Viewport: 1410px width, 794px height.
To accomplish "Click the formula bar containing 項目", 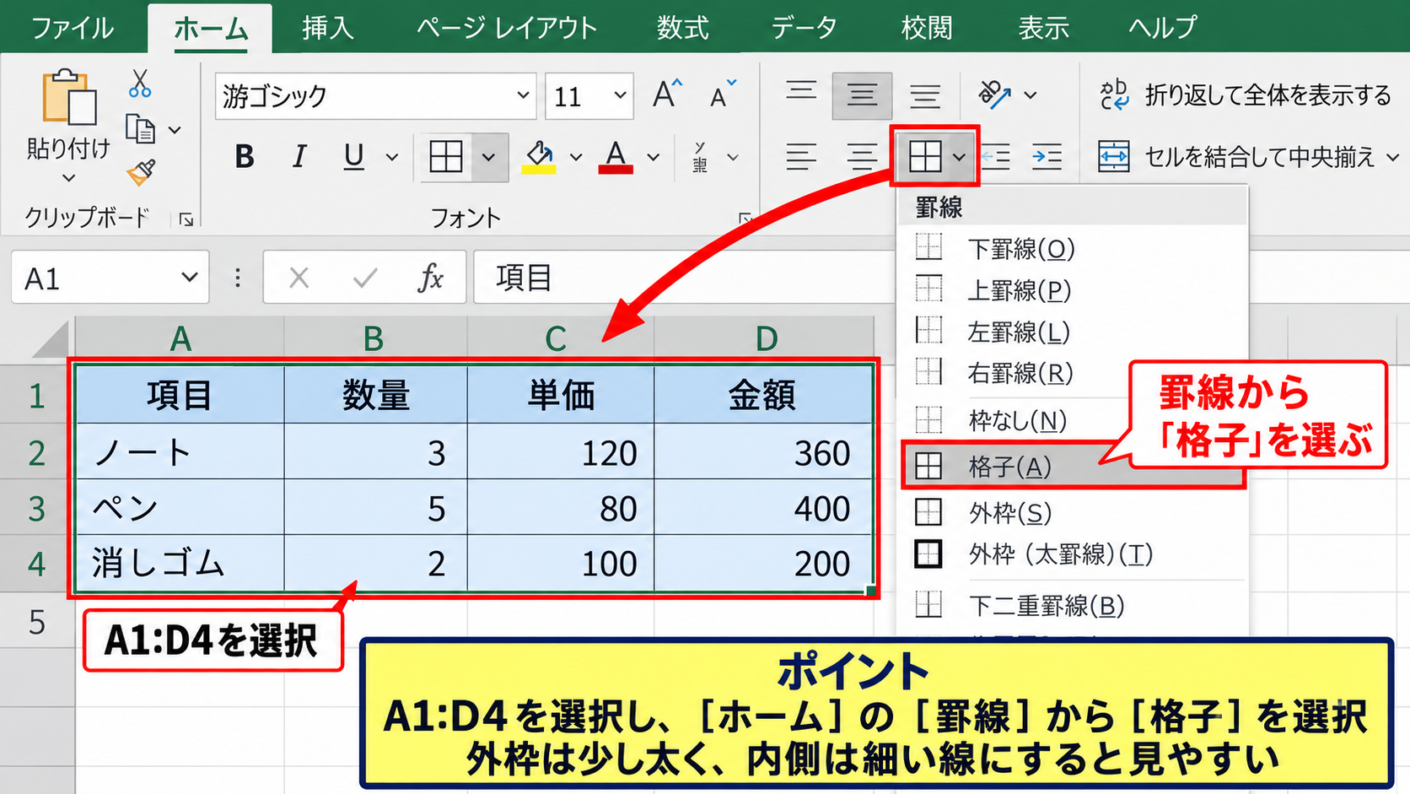I will [683, 278].
